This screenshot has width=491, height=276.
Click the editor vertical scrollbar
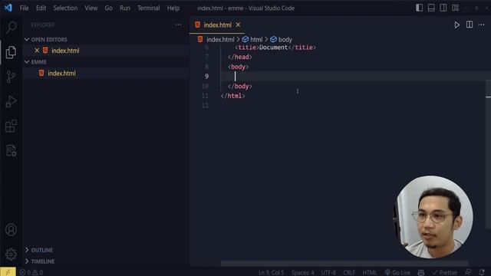489,153
